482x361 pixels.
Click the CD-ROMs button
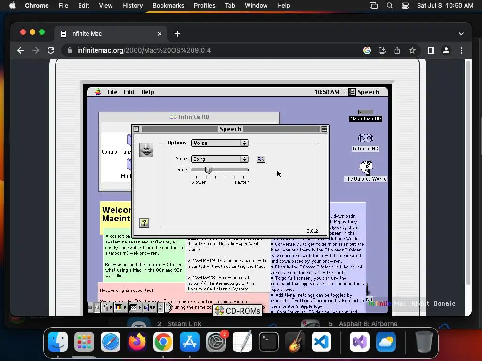(238, 311)
